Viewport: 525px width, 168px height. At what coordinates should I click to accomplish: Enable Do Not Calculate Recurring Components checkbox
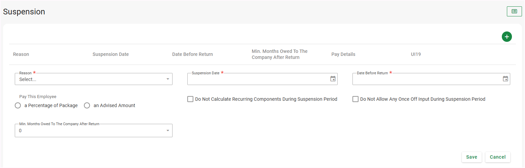tap(190, 99)
